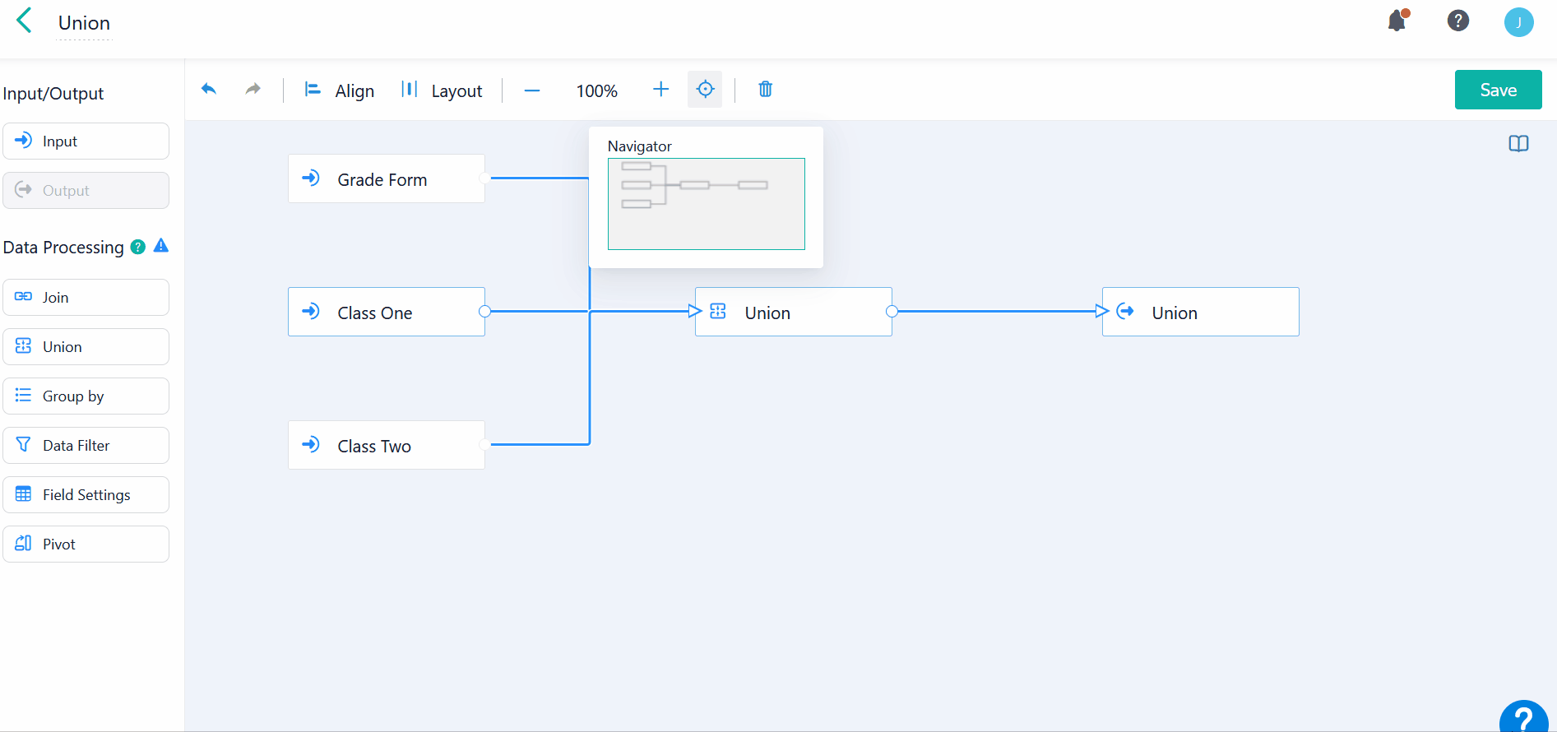Click the trash delete icon
The width and height of the screenshot is (1557, 732).
765,90
